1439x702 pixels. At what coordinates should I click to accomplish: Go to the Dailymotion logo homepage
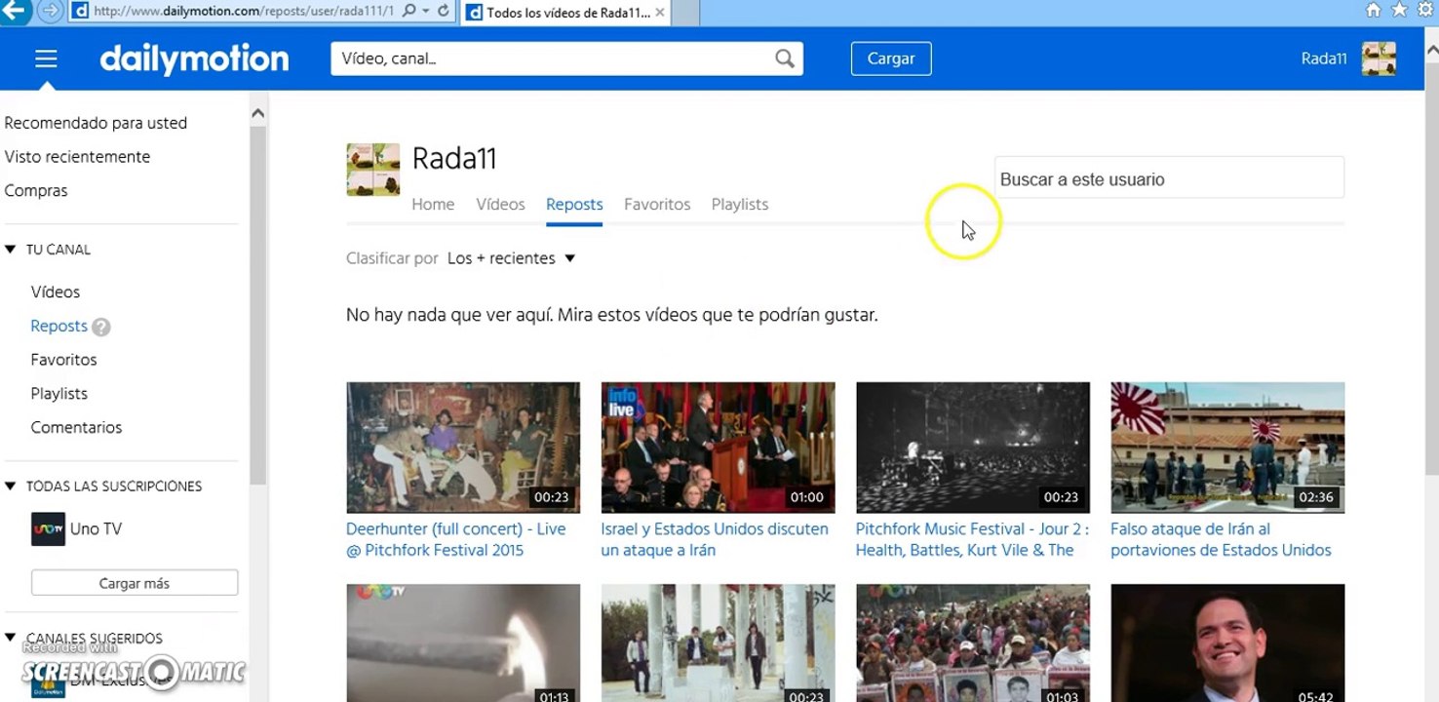[194, 58]
